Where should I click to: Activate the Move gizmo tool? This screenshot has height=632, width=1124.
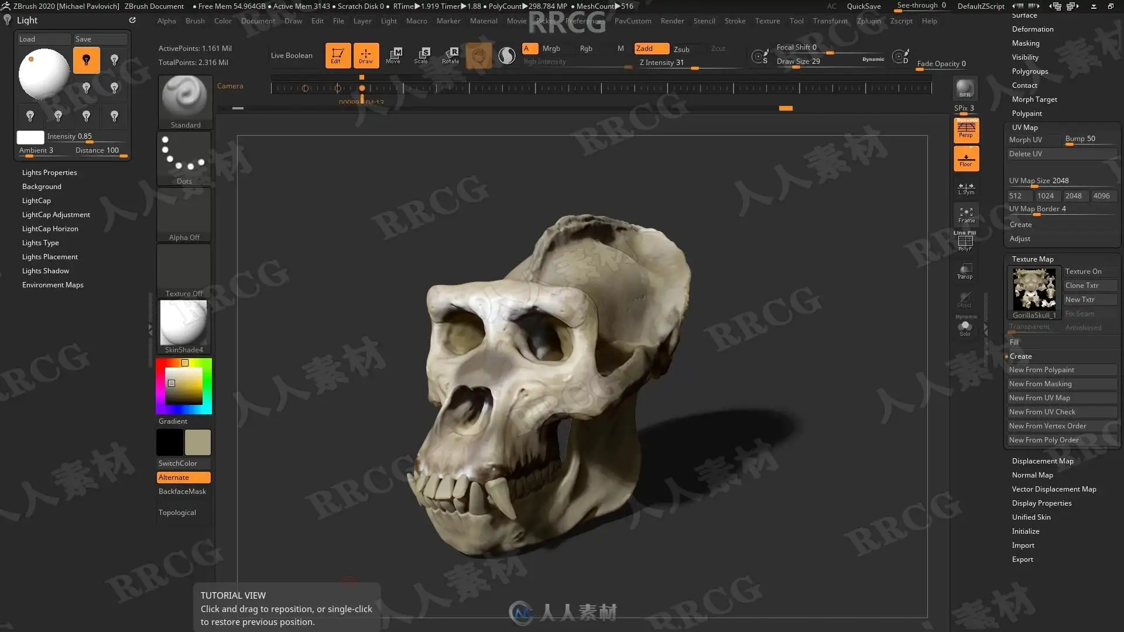(x=393, y=55)
